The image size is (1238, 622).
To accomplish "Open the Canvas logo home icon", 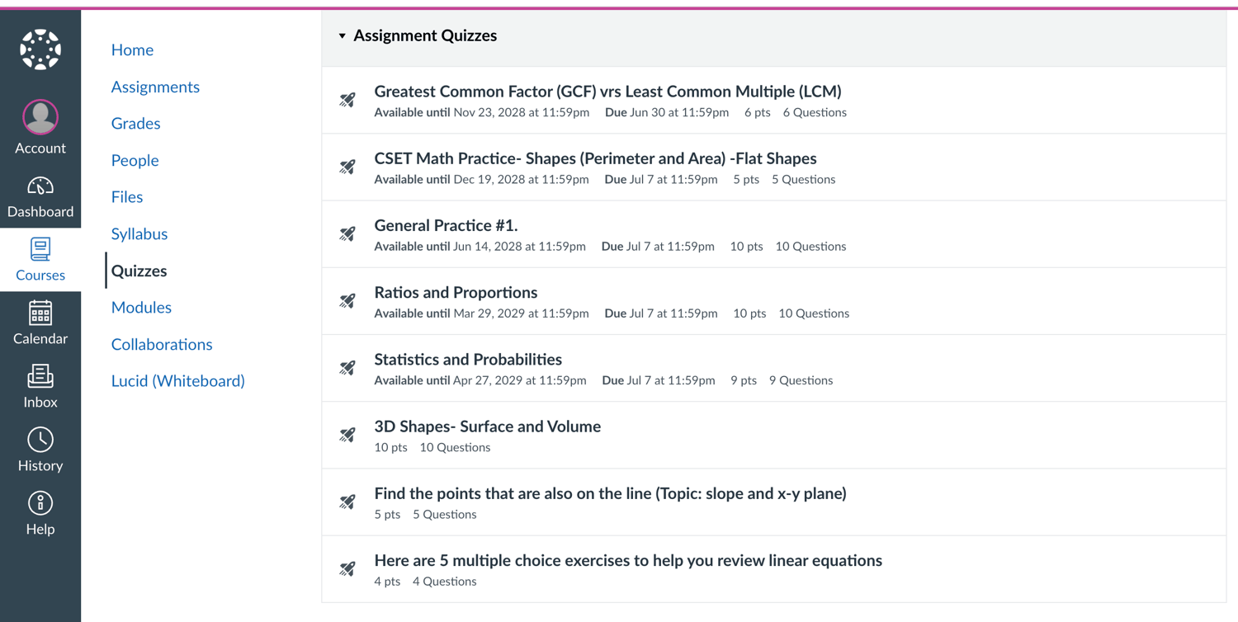I will click(x=40, y=49).
